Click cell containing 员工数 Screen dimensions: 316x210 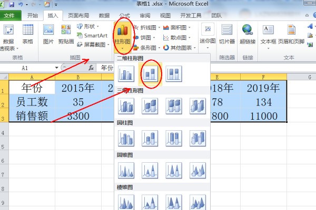[x=32, y=101]
